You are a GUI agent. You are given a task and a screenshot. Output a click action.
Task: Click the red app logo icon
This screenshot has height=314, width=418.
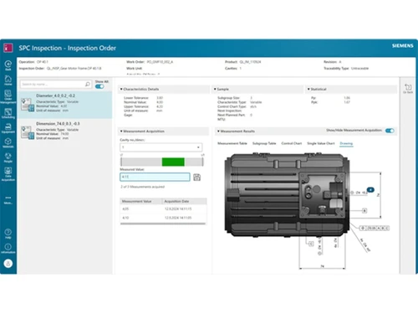pos(8,48)
